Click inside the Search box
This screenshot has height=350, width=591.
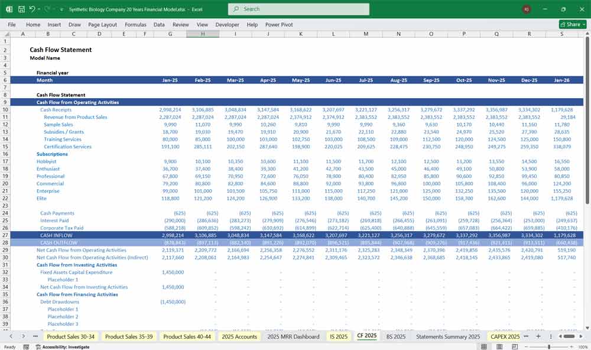pyautogui.click(x=298, y=9)
